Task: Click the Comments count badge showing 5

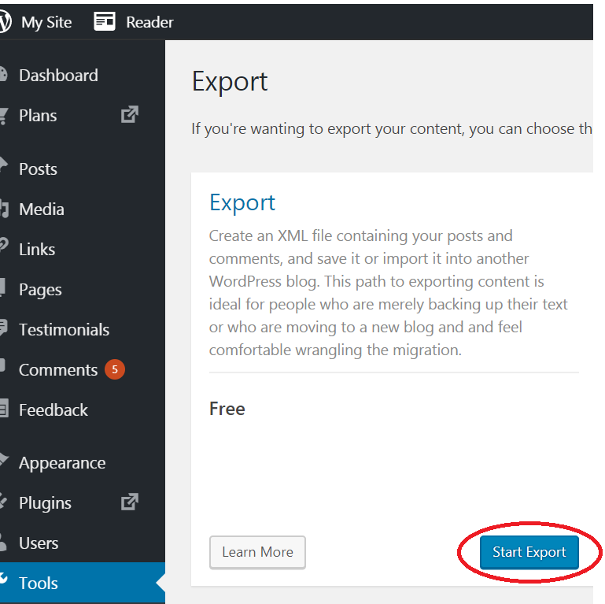Action: click(x=114, y=369)
